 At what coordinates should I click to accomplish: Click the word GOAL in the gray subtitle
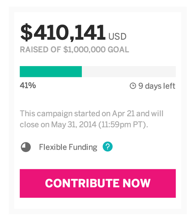click(119, 50)
